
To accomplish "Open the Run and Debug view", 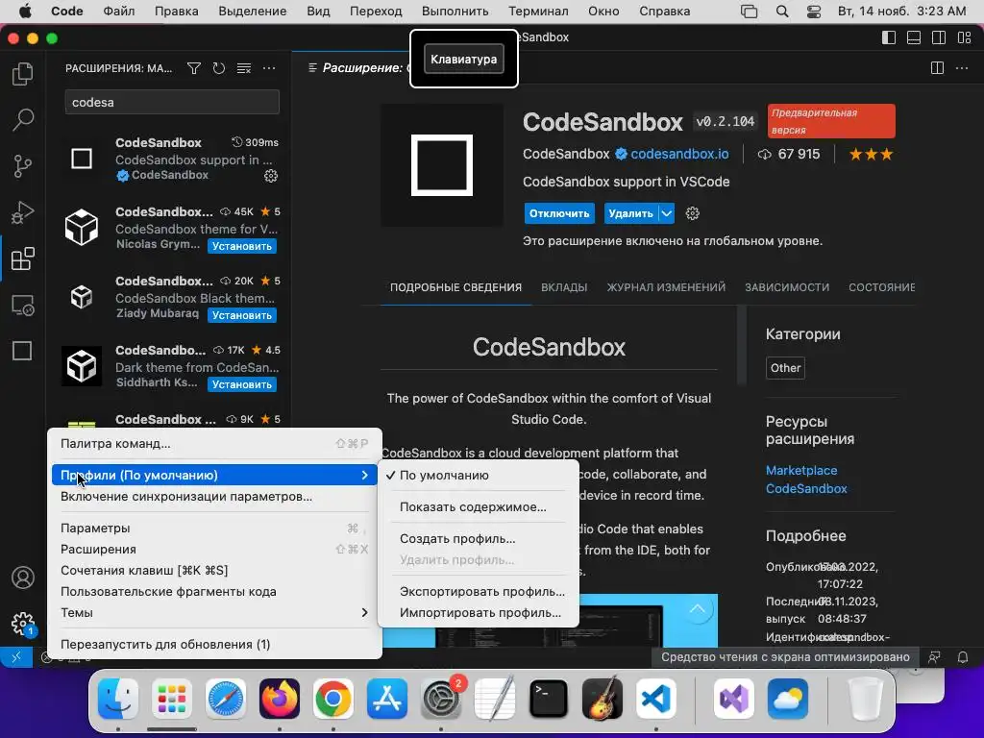I will pyautogui.click(x=23, y=212).
